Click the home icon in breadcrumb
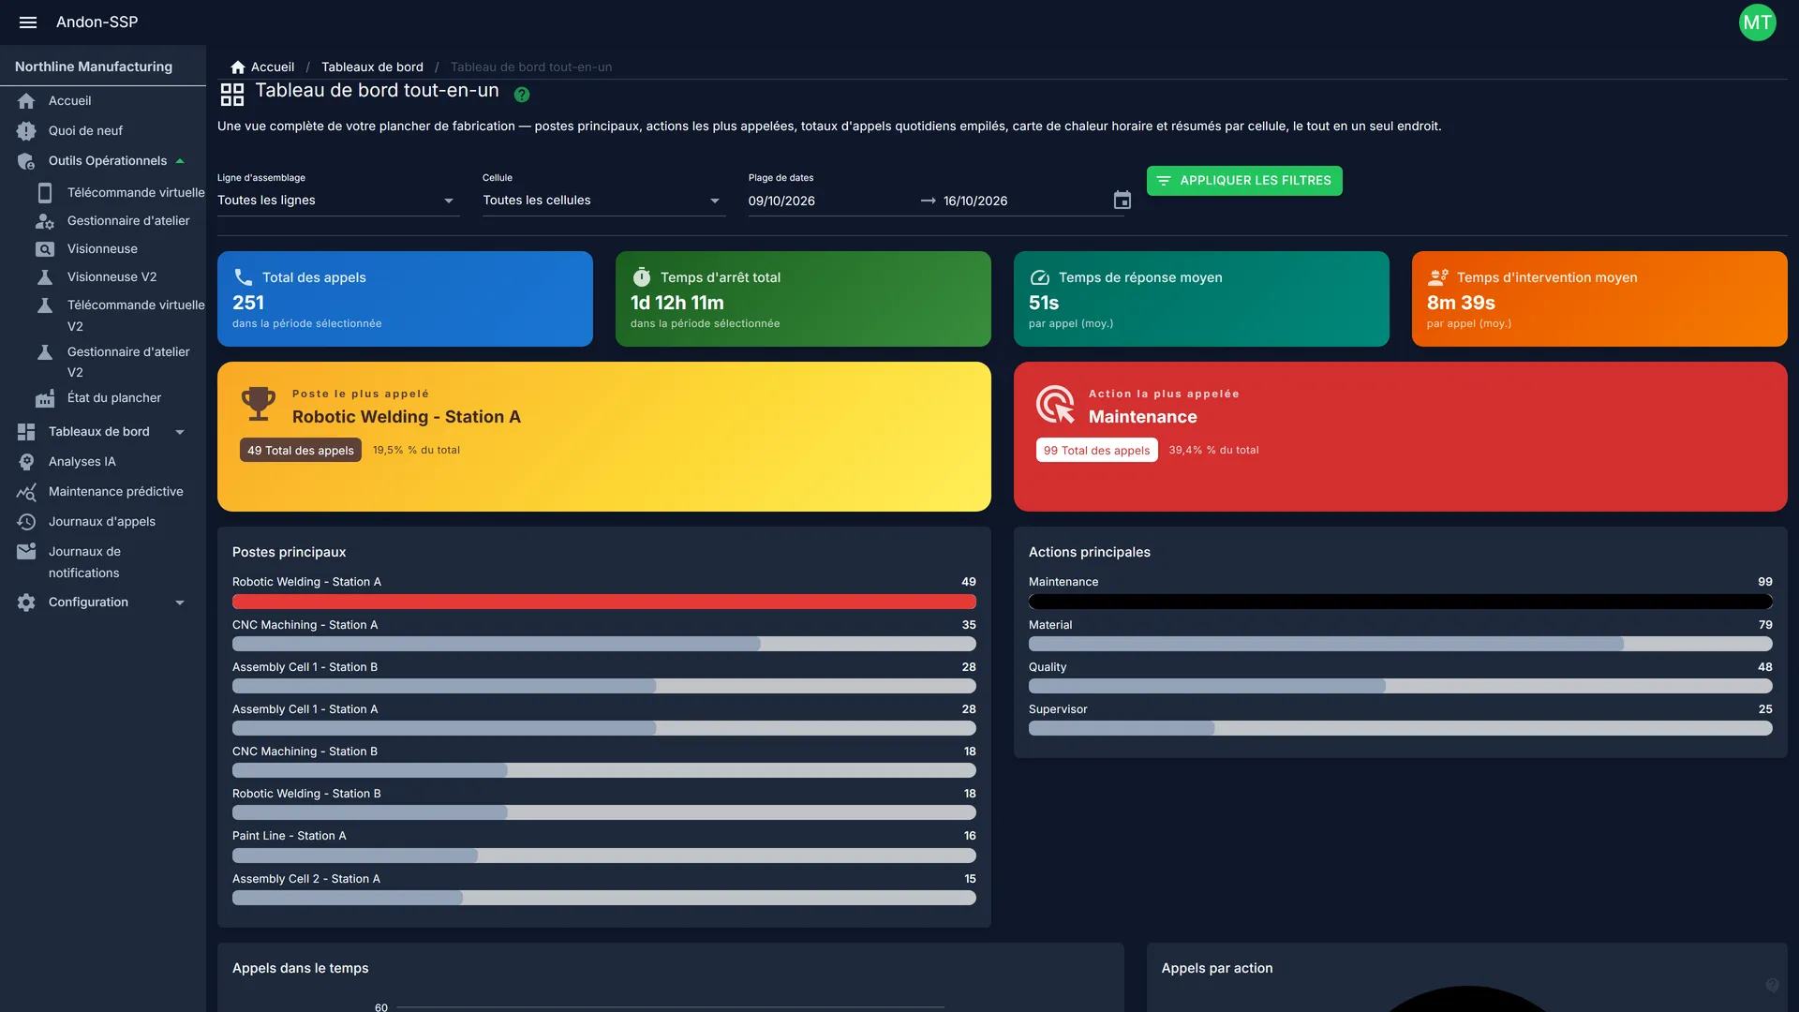The height and width of the screenshot is (1012, 1799). coord(238,67)
